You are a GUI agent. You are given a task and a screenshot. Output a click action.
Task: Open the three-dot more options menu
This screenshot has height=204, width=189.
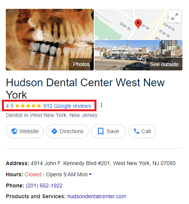point(101,105)
